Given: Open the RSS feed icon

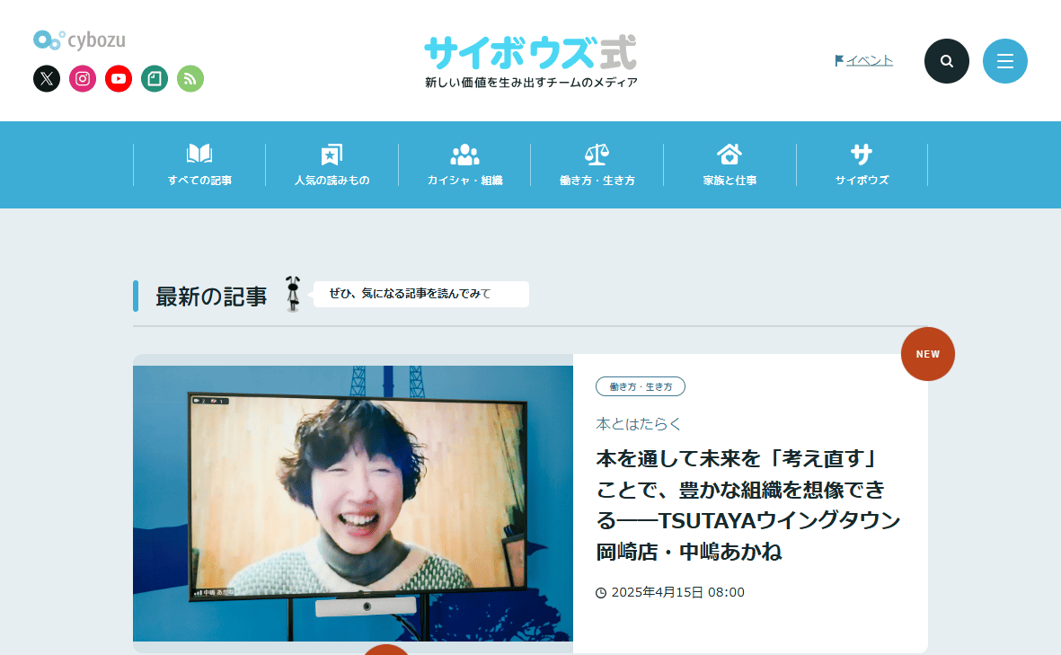Looking at the screenshot, I should tap(190, 79).
